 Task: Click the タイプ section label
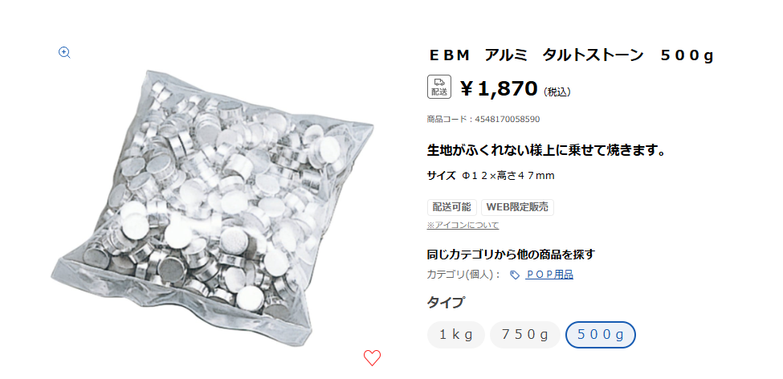click(x=446, y=302)
